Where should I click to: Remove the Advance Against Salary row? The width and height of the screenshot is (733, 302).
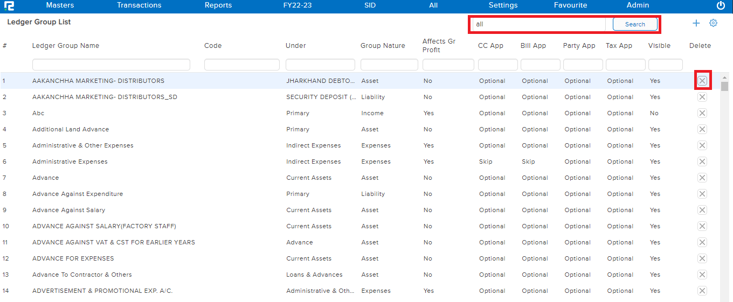pyautogui.click(x=702, y=210)
